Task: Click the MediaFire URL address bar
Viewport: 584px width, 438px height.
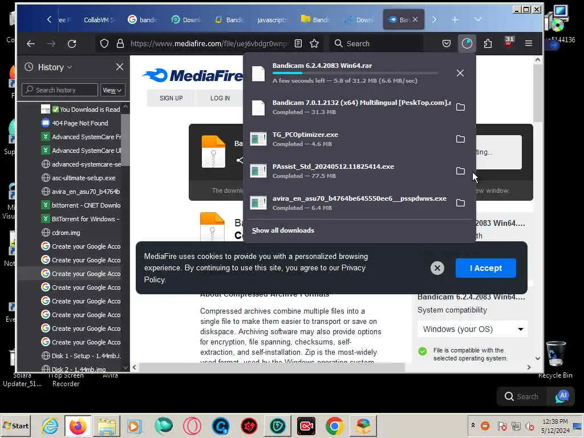Action: [x=209, y=43]
